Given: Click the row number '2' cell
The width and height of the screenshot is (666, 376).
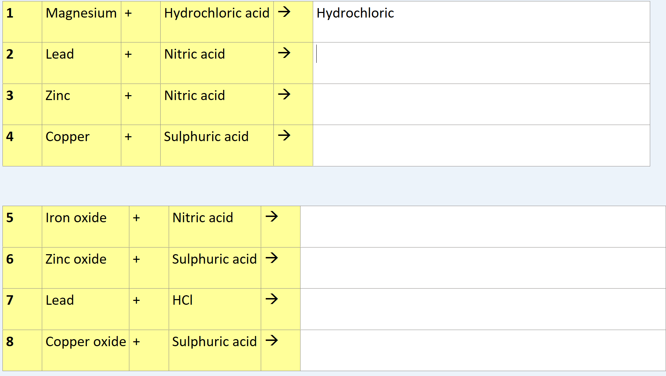Looking at the screenshot, I should coord(22,63).
